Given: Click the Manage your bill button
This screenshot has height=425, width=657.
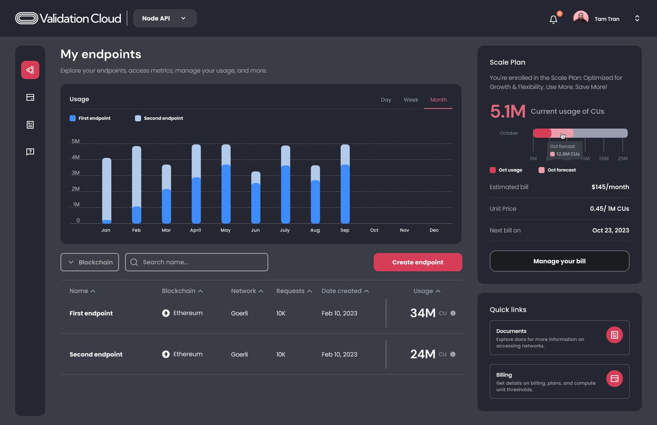Looking at the screenshot, I should coord(559,261).
